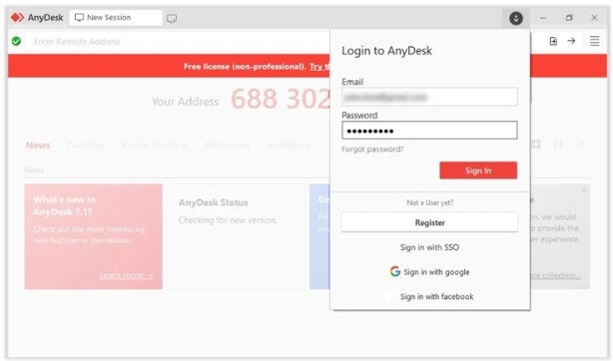Click the Email input field
Screen dimensions: 613x361
[x=429, y=97]
